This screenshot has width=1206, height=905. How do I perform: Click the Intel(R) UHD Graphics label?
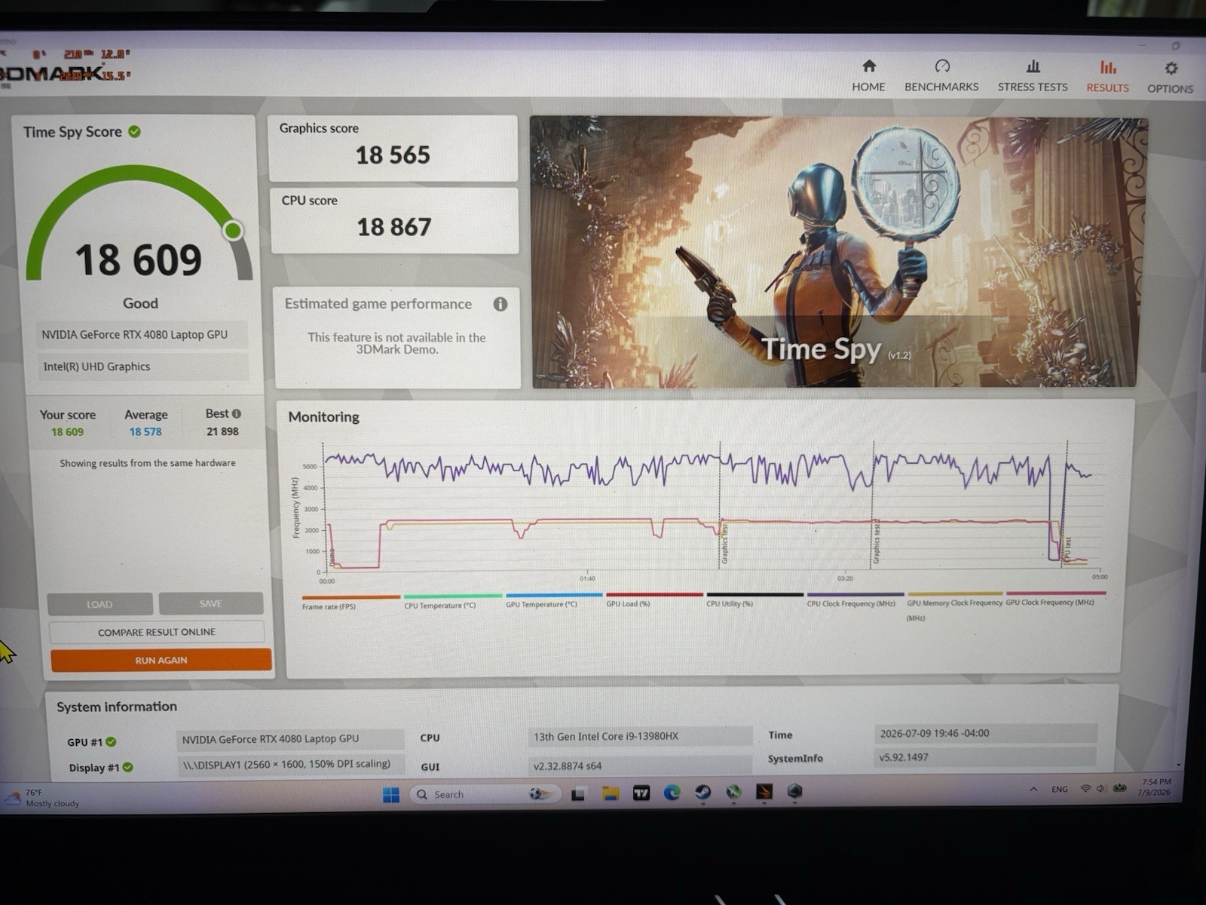point(142,367)
